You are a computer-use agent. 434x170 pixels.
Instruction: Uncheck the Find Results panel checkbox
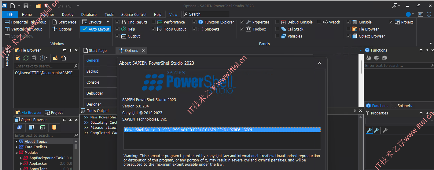point(117,22)
